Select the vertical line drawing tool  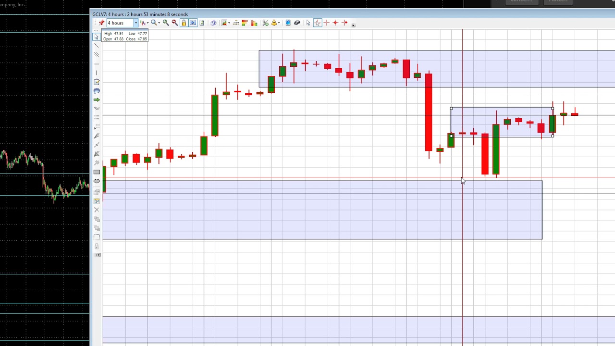point(97,73)
